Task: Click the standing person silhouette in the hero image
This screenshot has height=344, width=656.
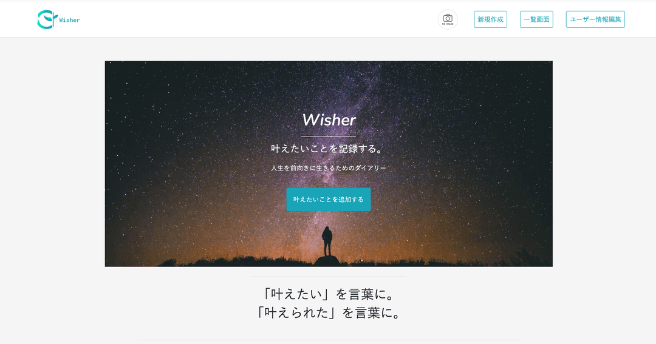Action: [327, 241]
